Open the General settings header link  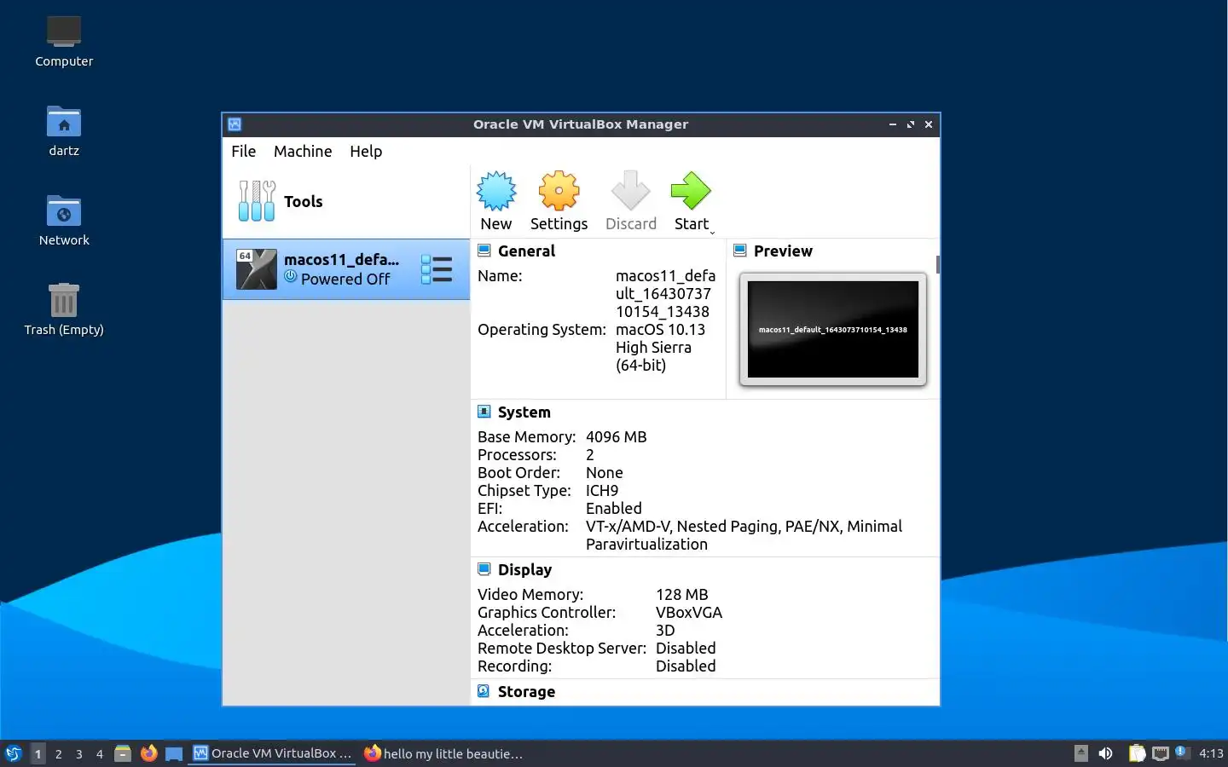[526, 251]
